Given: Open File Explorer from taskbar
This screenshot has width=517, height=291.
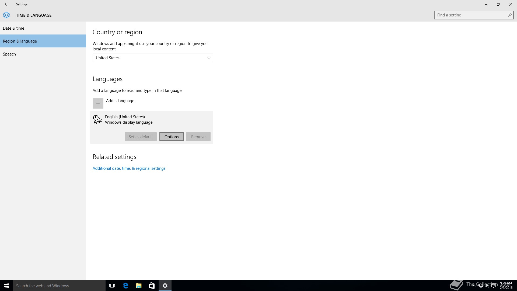Looking at the screenshot, I should pos(138,286).
